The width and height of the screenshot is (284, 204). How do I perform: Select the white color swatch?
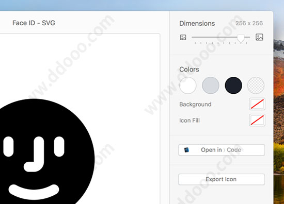(187, 86)
